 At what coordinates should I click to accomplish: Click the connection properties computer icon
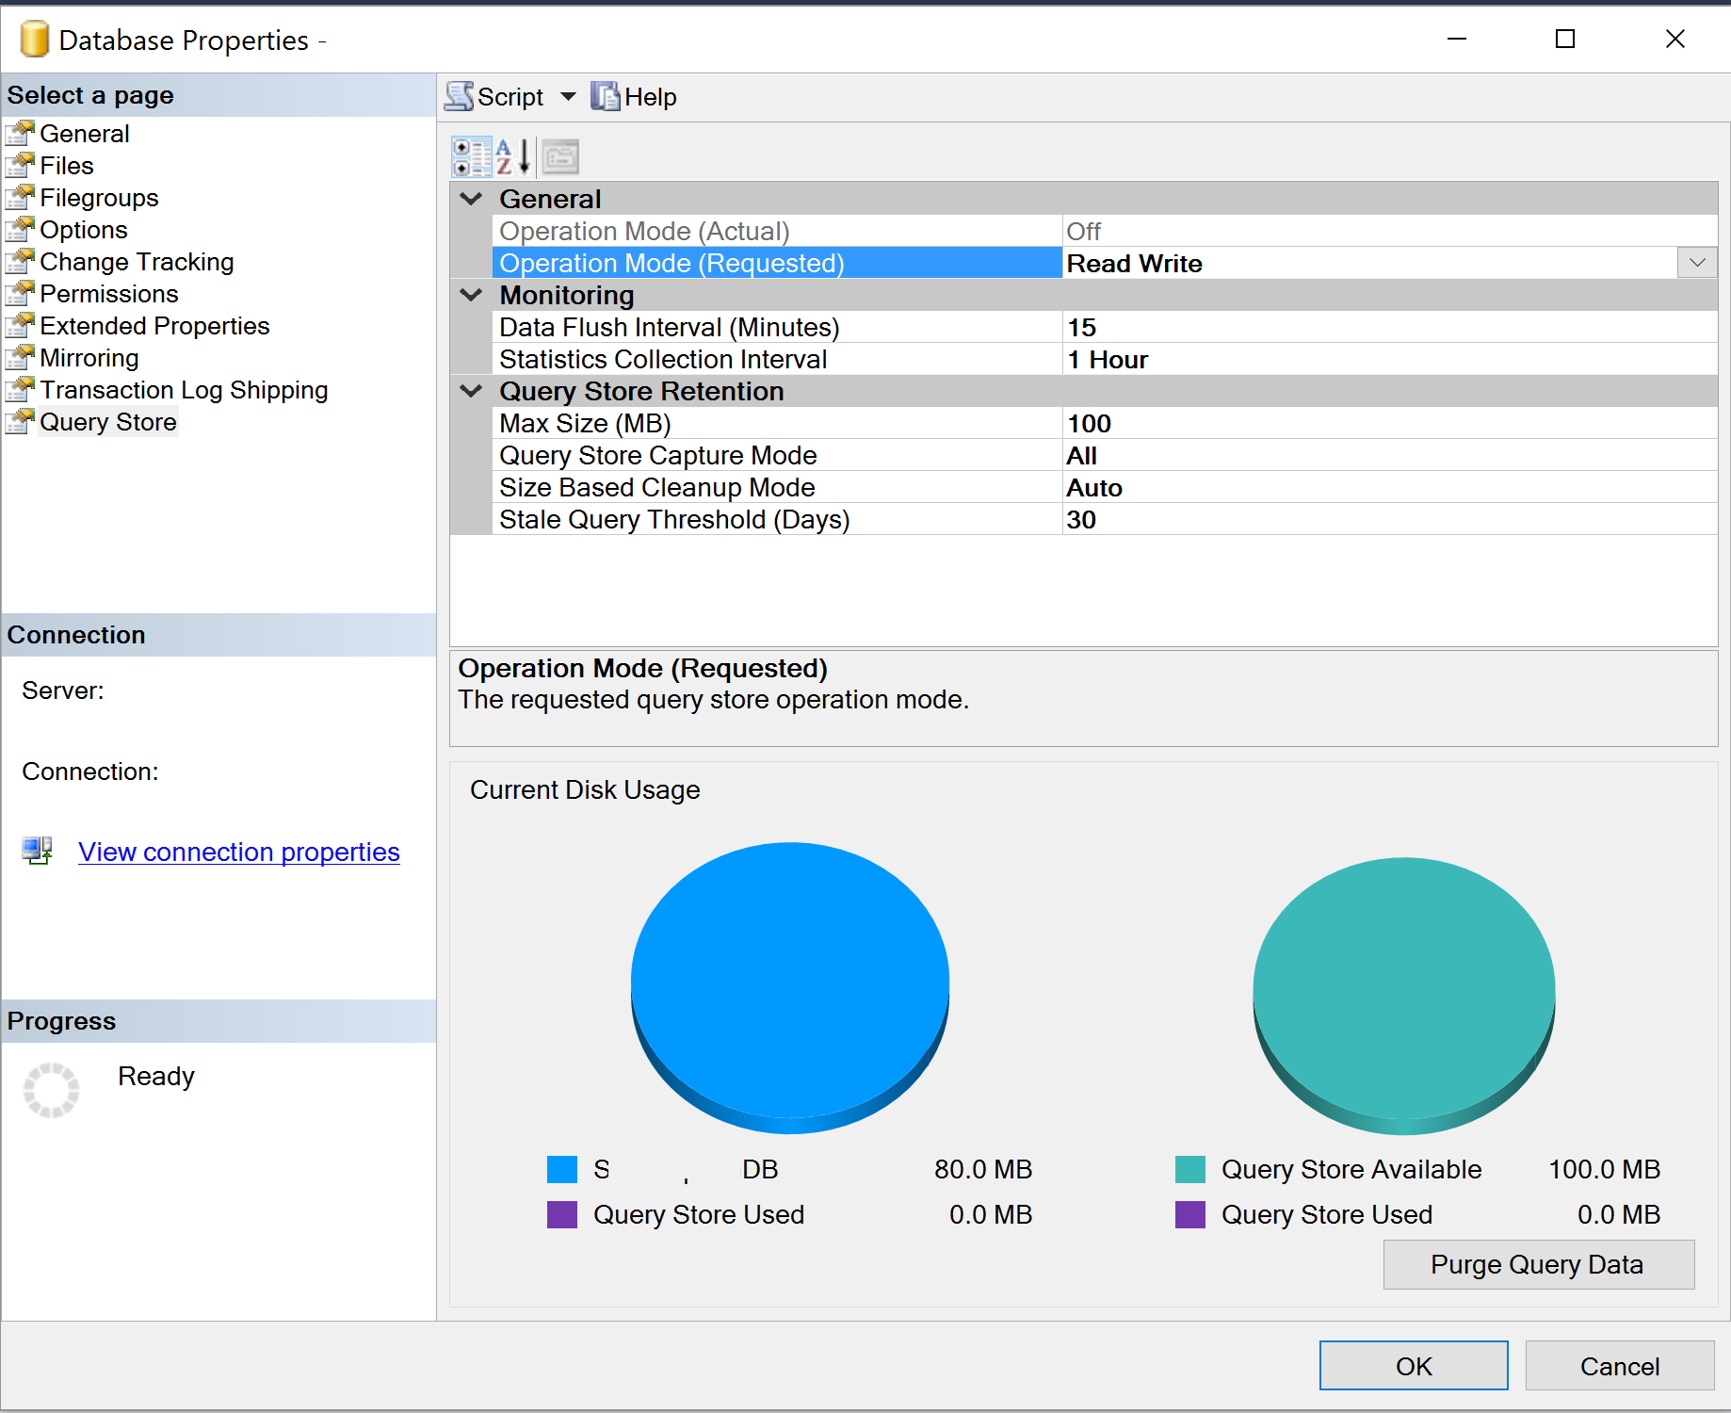pyautogui.click(x=37, y=850)
